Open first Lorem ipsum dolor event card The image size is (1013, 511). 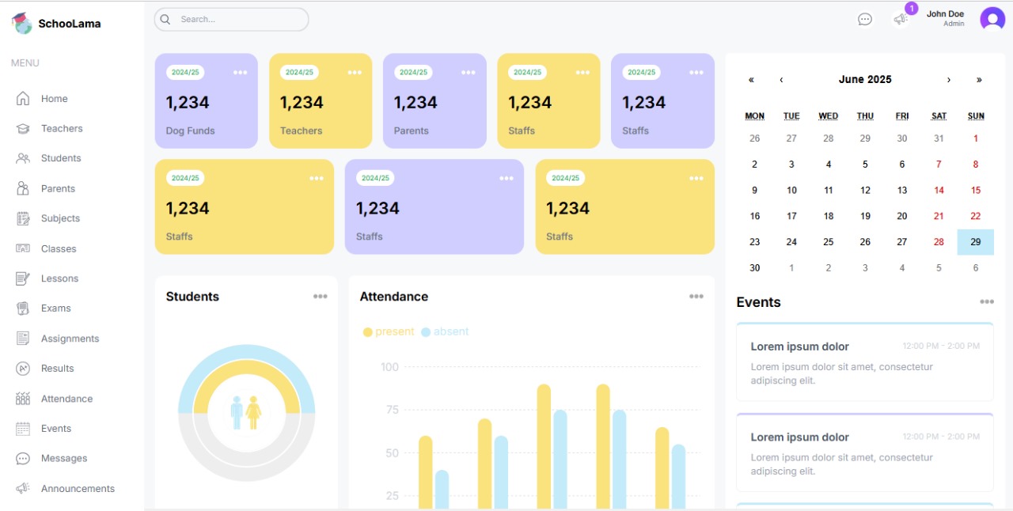[865, 362]
